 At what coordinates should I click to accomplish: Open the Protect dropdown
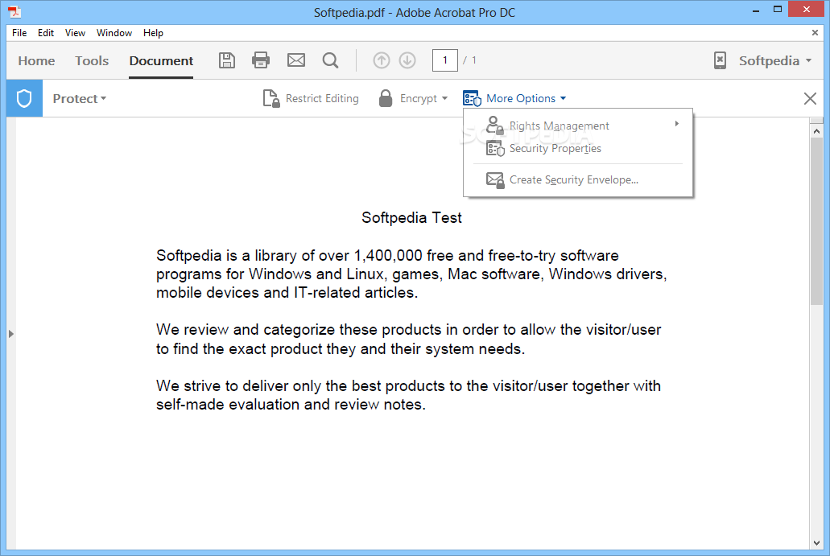pyautogui.click(x=80, y=98)
